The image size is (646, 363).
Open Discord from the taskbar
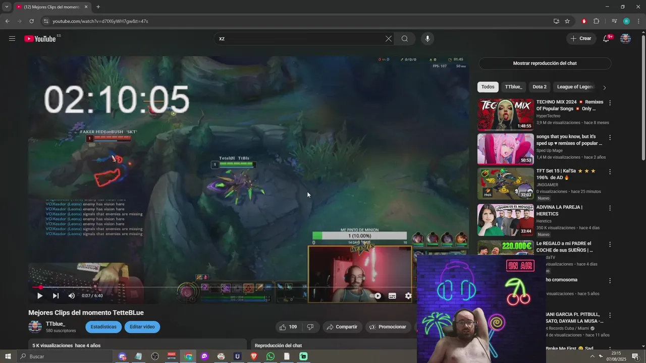tap(122, 356)
